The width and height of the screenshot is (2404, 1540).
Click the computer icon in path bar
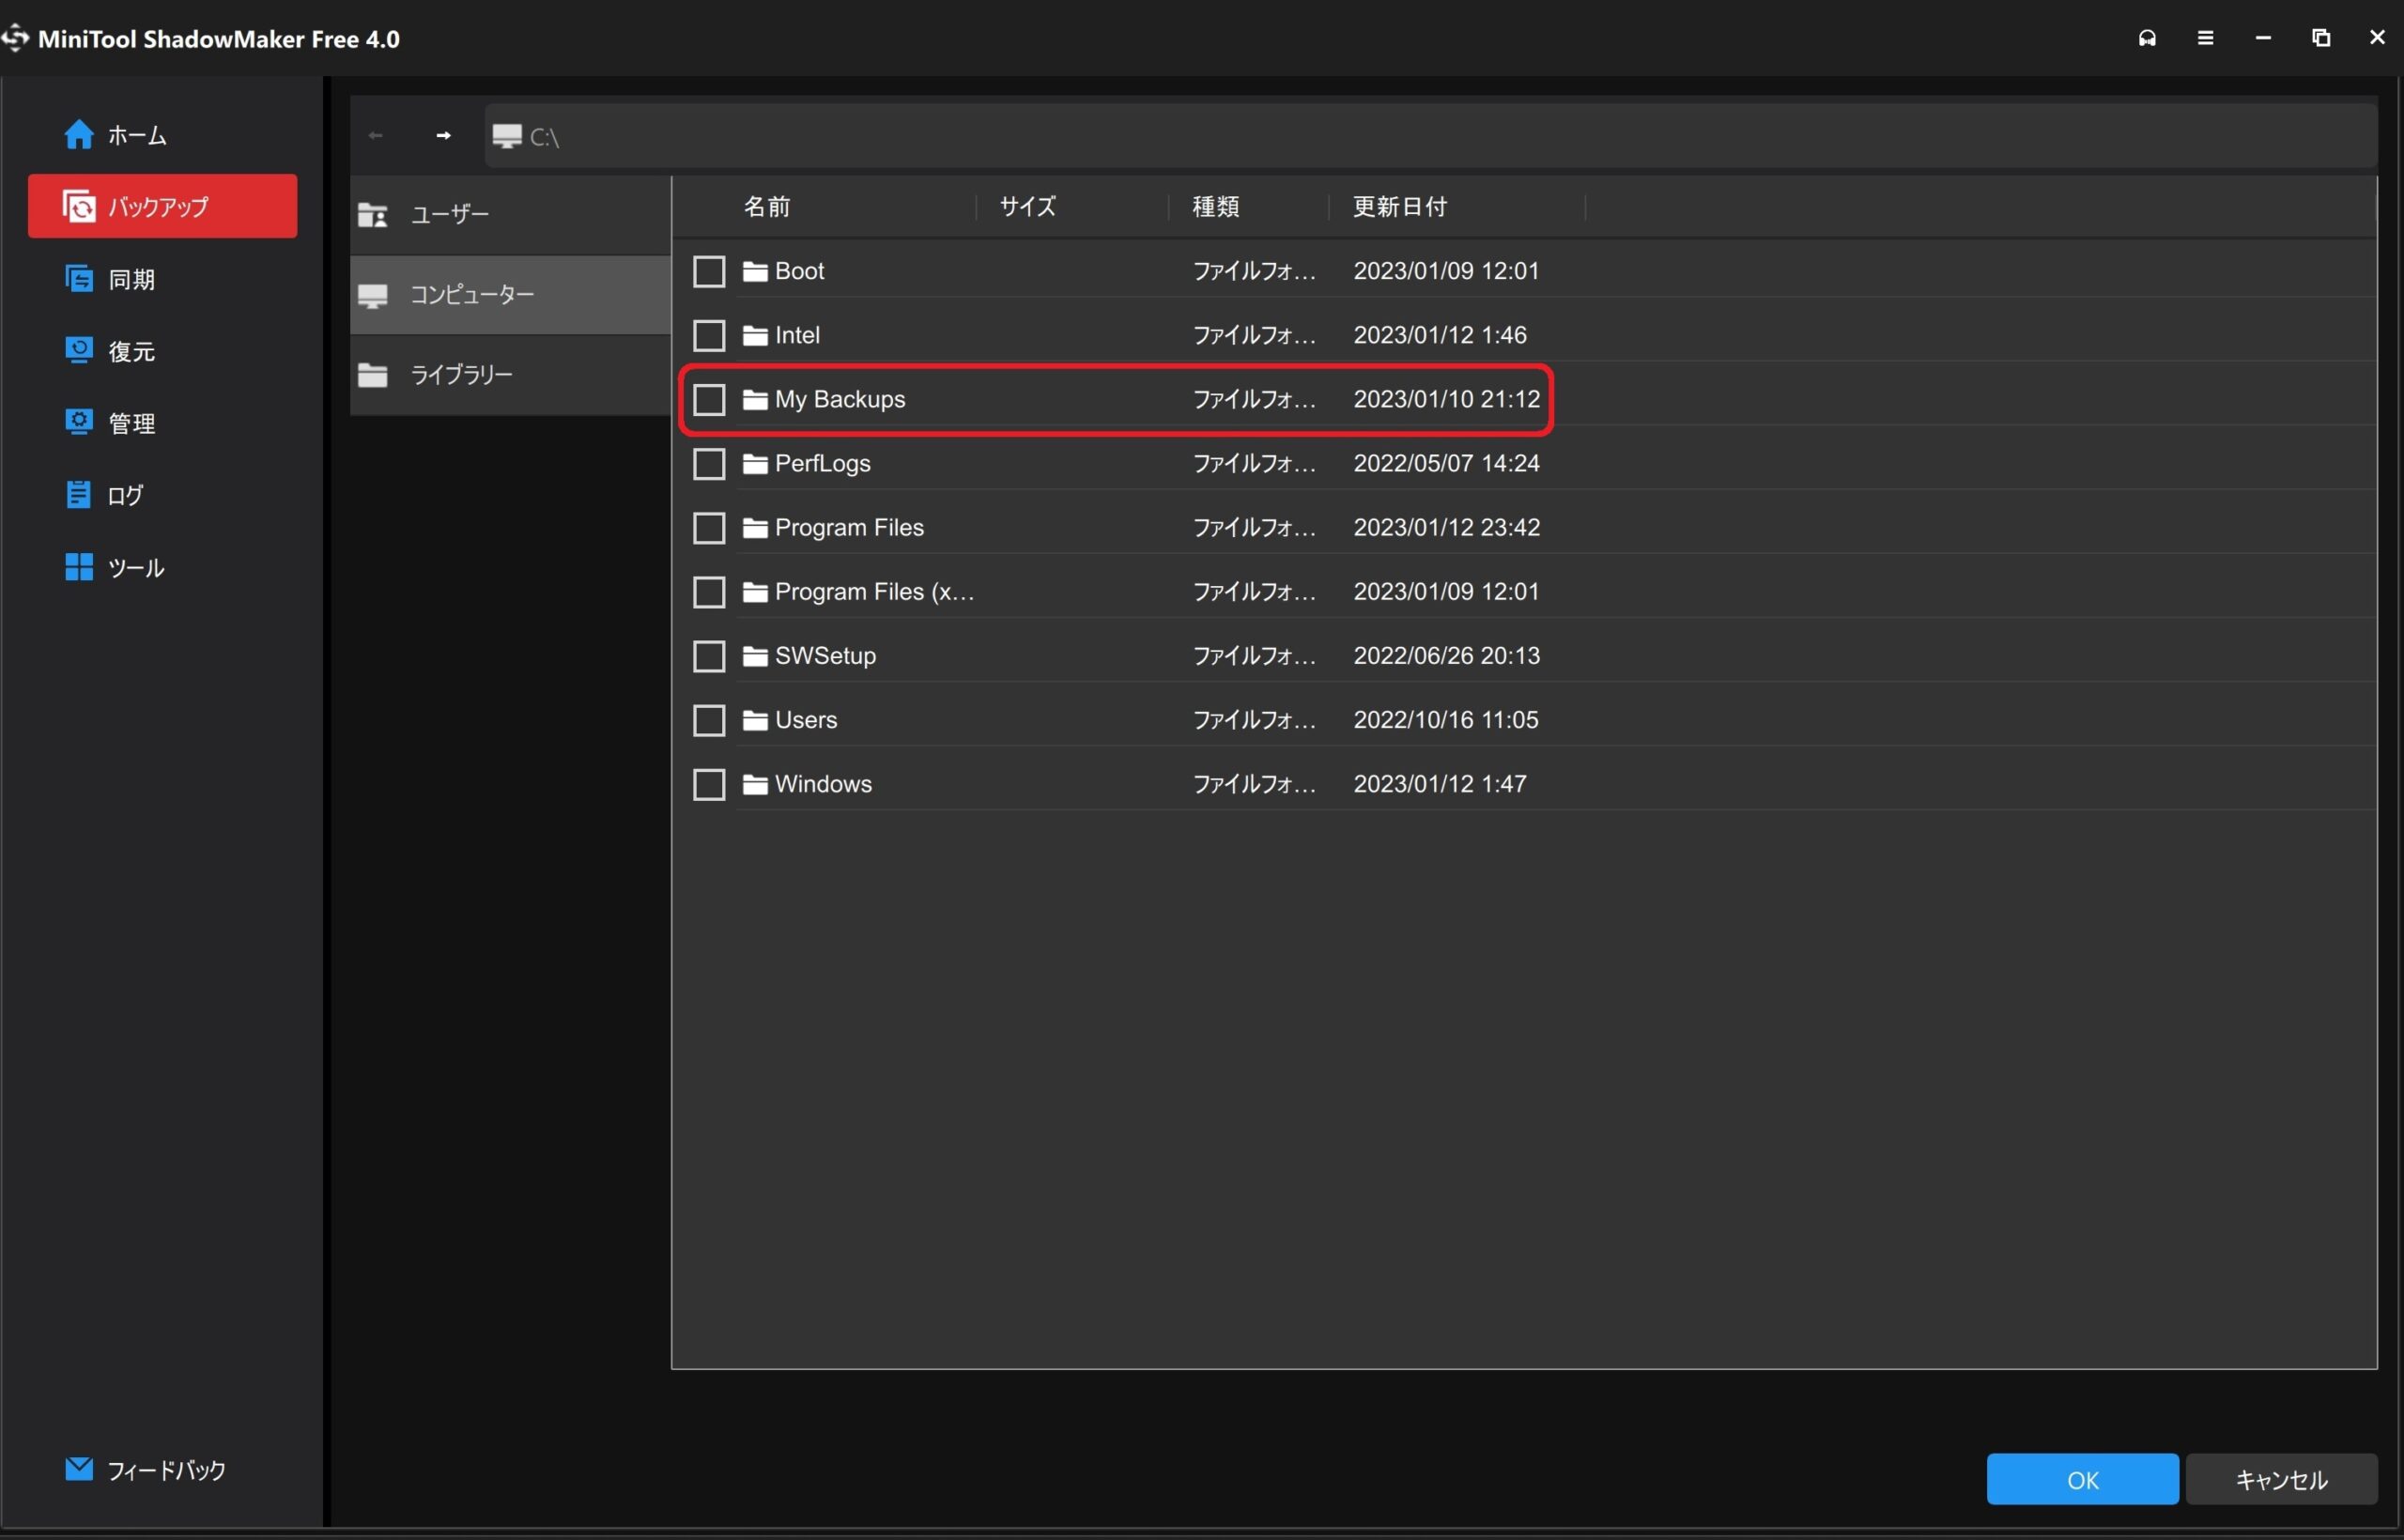(507, 136)
